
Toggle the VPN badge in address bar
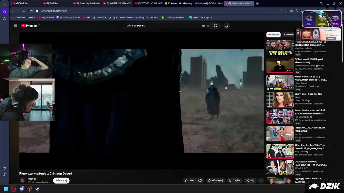pos(31,11)
